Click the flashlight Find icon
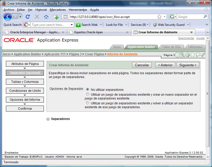 [x=203, y=55]
